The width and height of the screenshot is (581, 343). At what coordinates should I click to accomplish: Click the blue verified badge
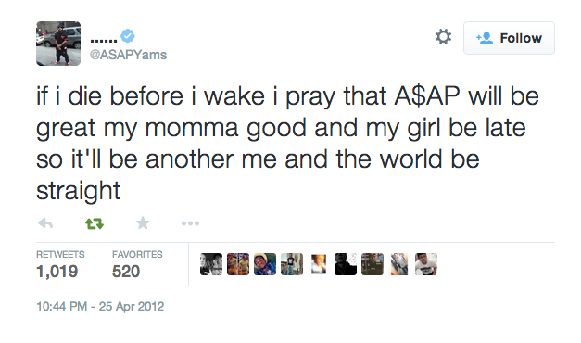click(x=128, y=35)
